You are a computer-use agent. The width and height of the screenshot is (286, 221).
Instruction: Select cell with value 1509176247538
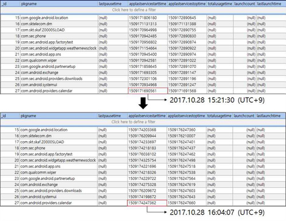tap(186, 172)
